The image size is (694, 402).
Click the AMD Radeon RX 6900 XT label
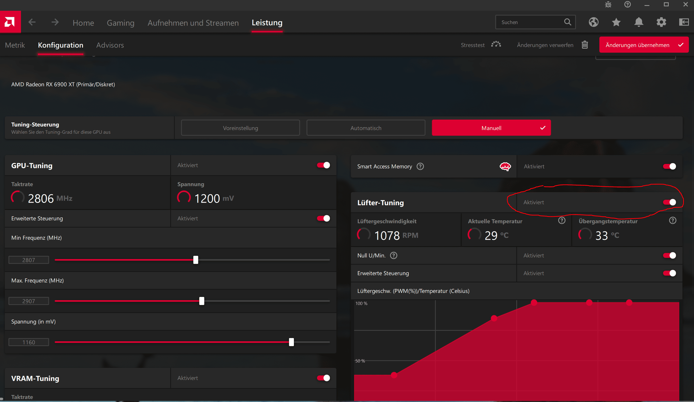(x=63, y=84)
